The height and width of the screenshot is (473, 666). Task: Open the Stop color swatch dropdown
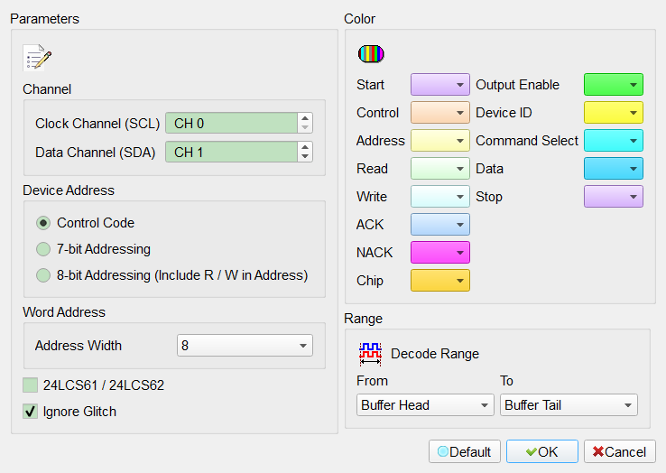[x=614, y=197]
